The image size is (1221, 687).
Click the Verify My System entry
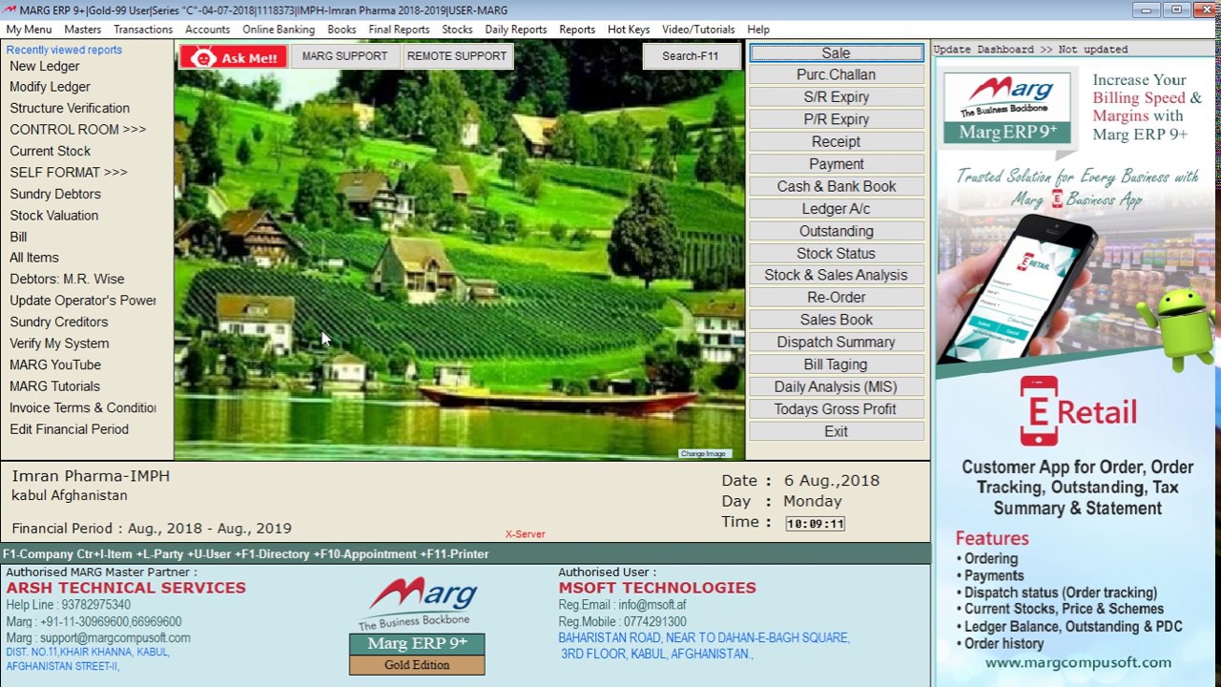click(59, 343)
